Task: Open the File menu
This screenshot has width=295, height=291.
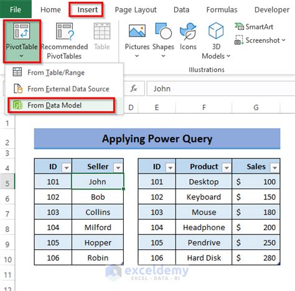Action: [x=16, y=9]
